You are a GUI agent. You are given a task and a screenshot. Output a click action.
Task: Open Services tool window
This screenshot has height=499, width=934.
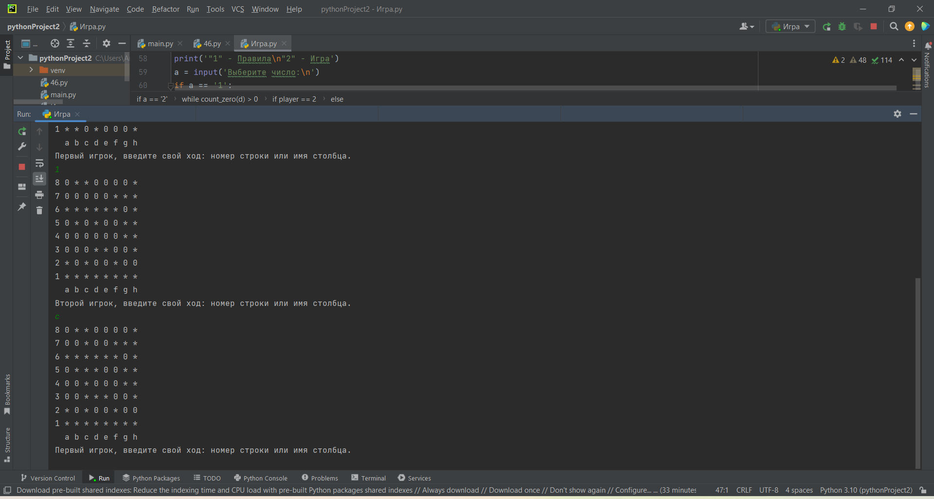pyautogui.click(x=414, y=478)
